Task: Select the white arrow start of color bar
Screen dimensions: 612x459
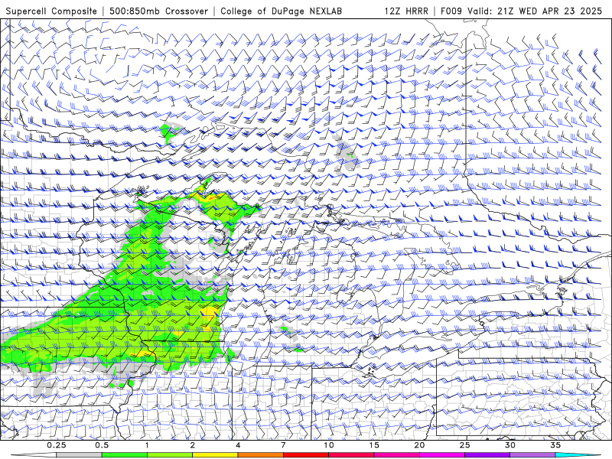Action: pos(34,455)
